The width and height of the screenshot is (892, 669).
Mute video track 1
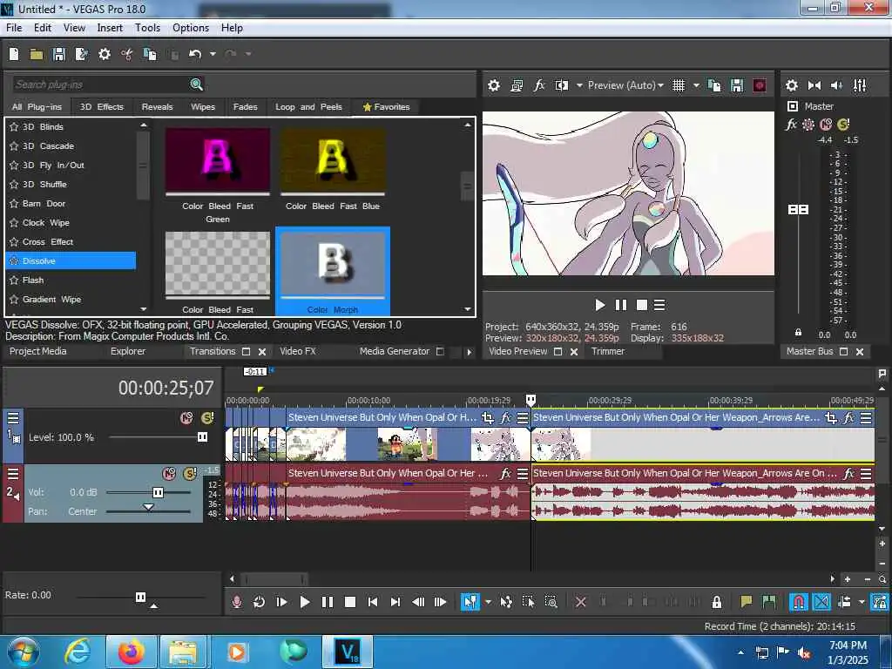click(186, 418)
